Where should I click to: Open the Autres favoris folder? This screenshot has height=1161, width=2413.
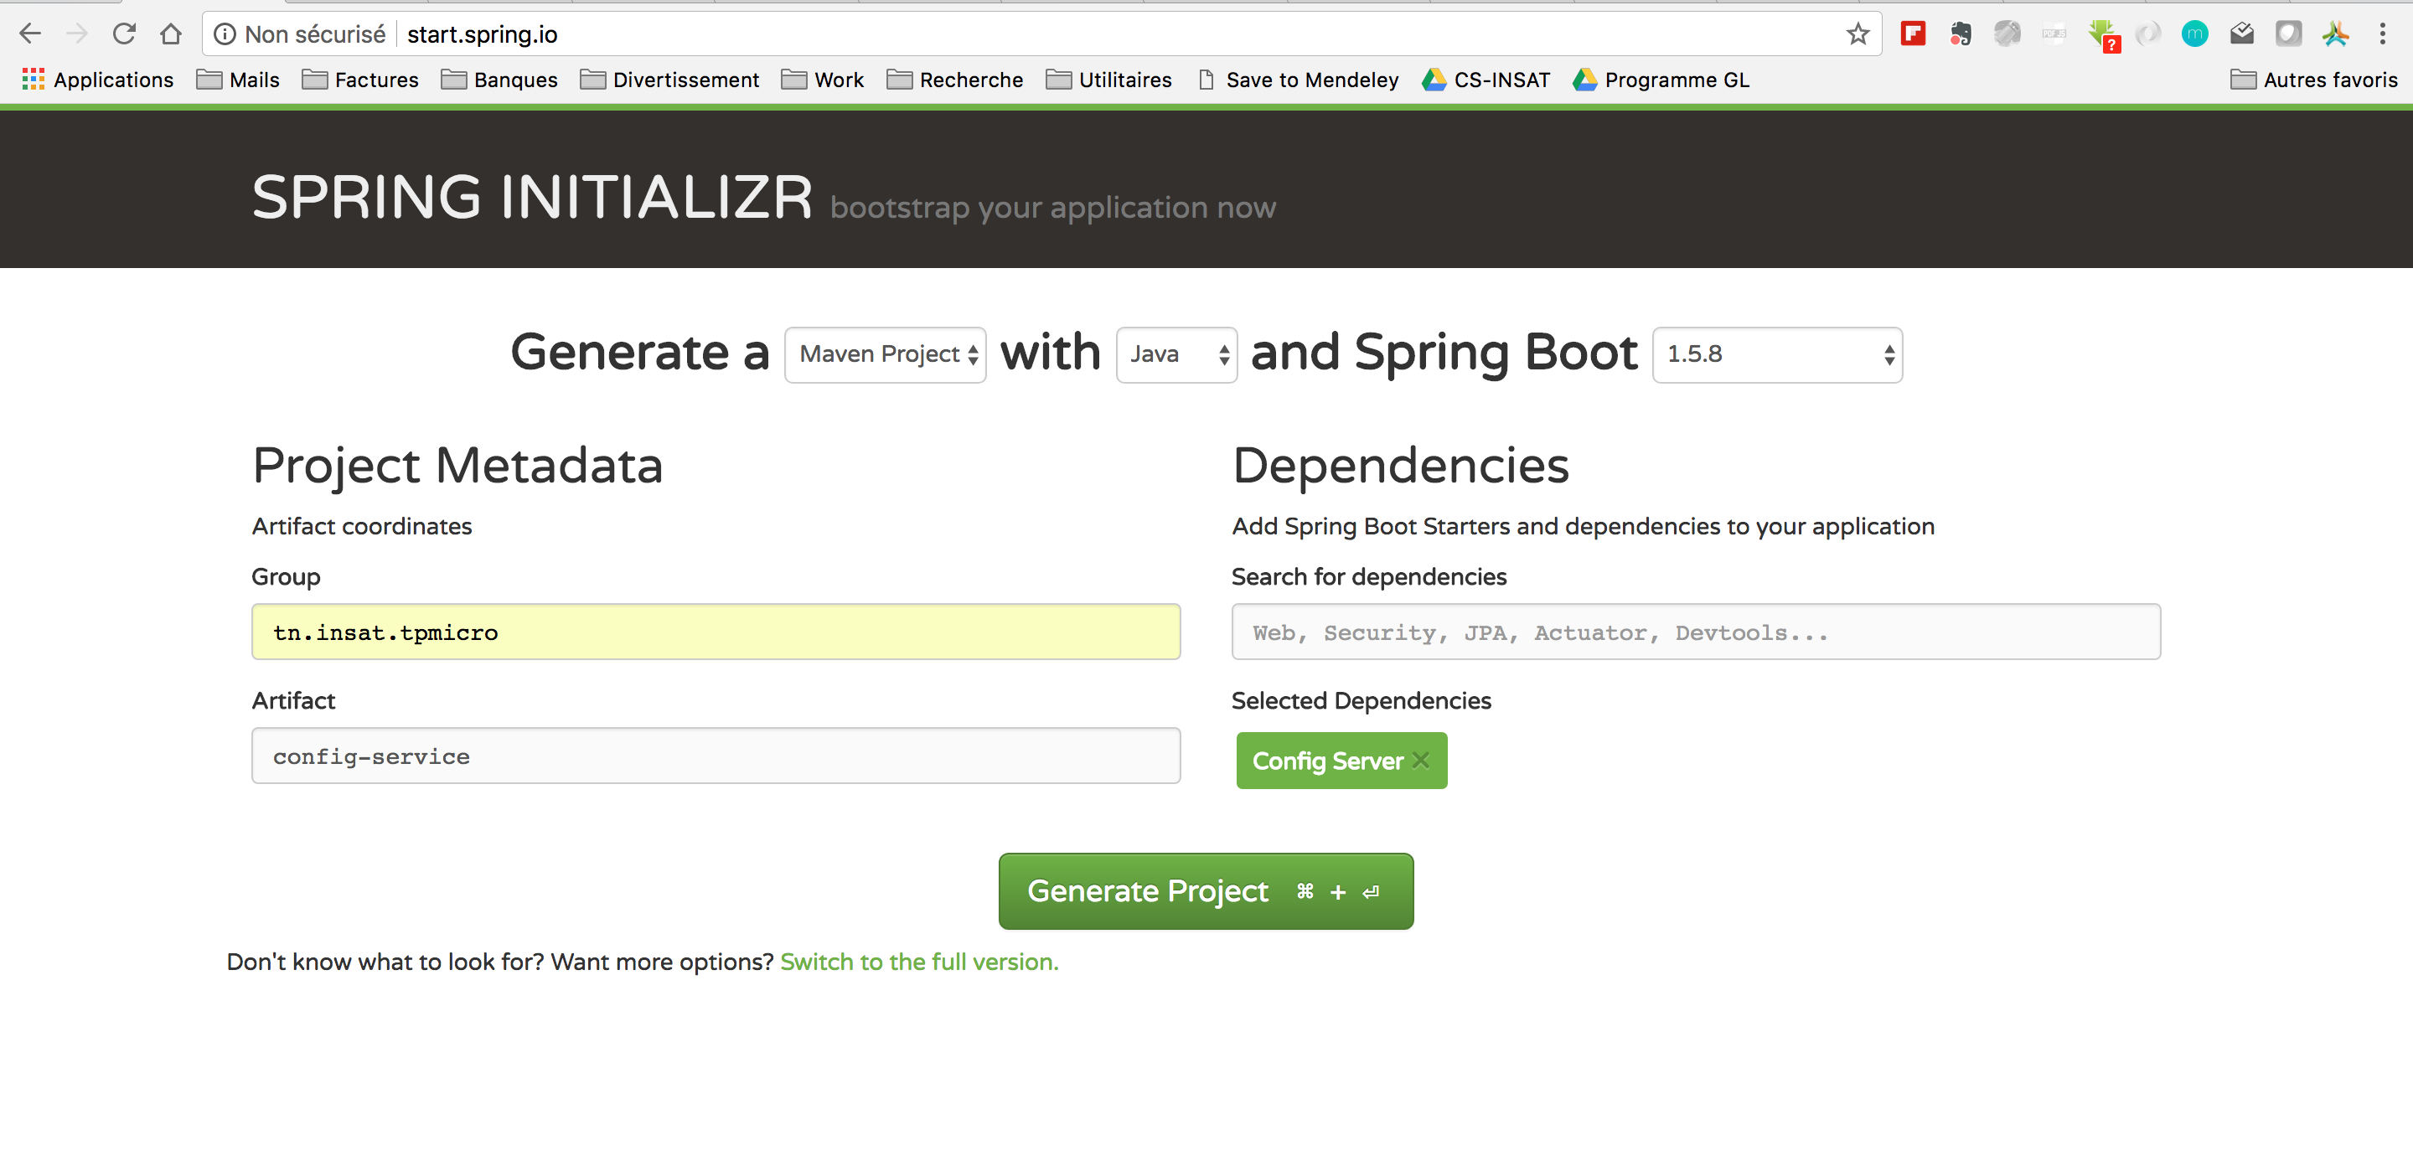point(2313,80)
